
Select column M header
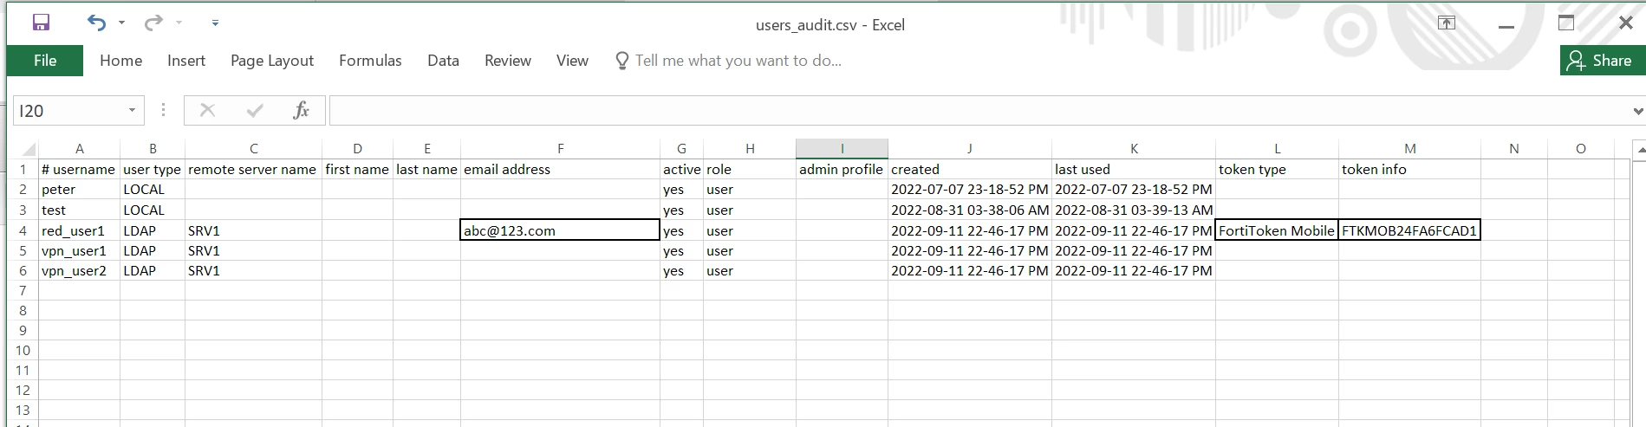(1409, 149)
